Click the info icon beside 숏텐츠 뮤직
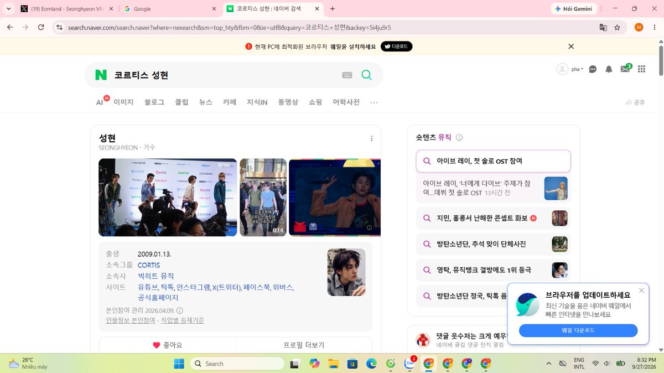Viewport: 664px width, 373px height. point(459,138)
